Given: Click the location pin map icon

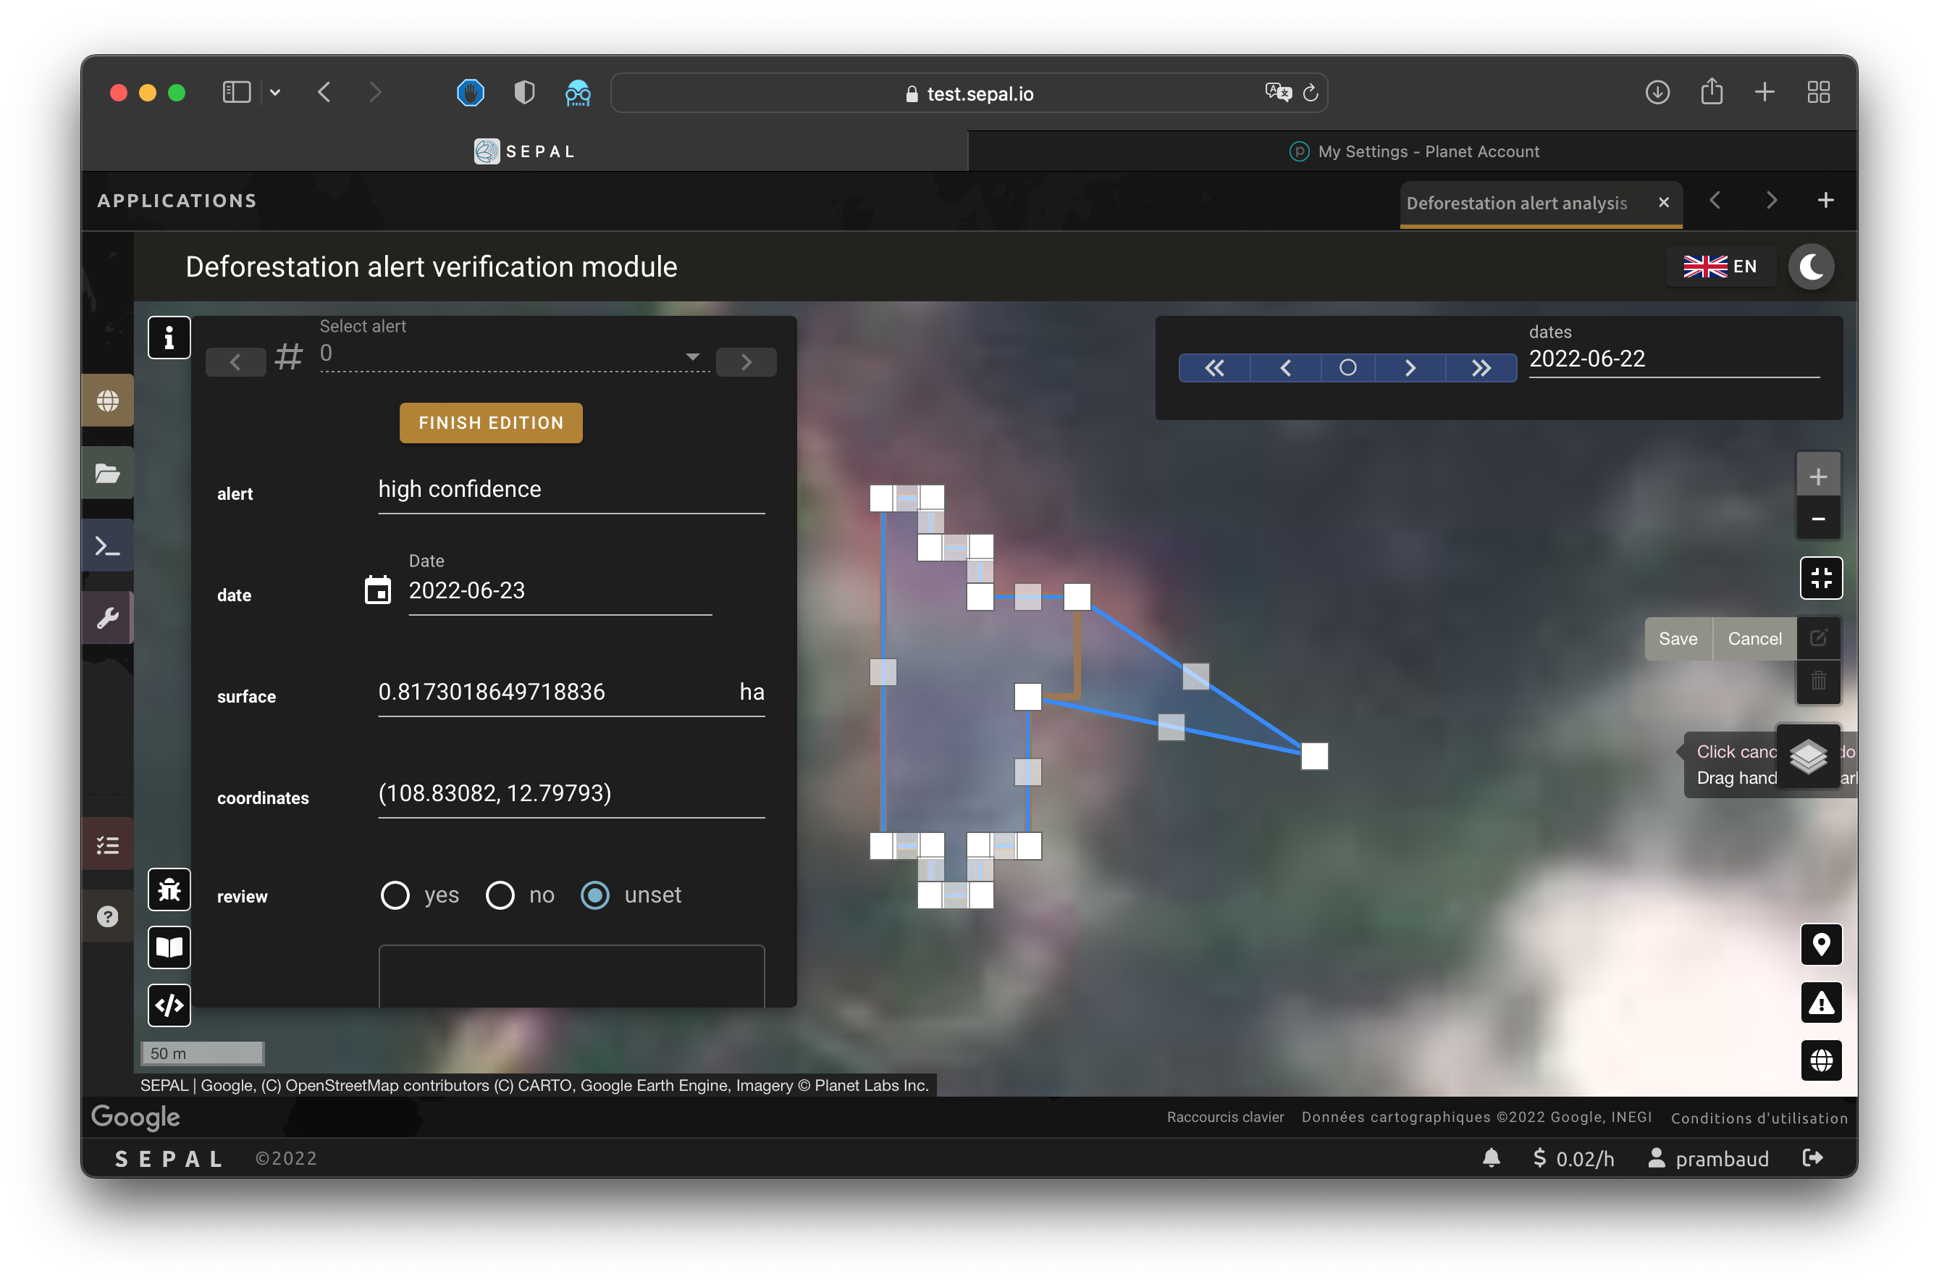Looking at the screenshot, I should pyautogui.click(x=1820, y=945).
